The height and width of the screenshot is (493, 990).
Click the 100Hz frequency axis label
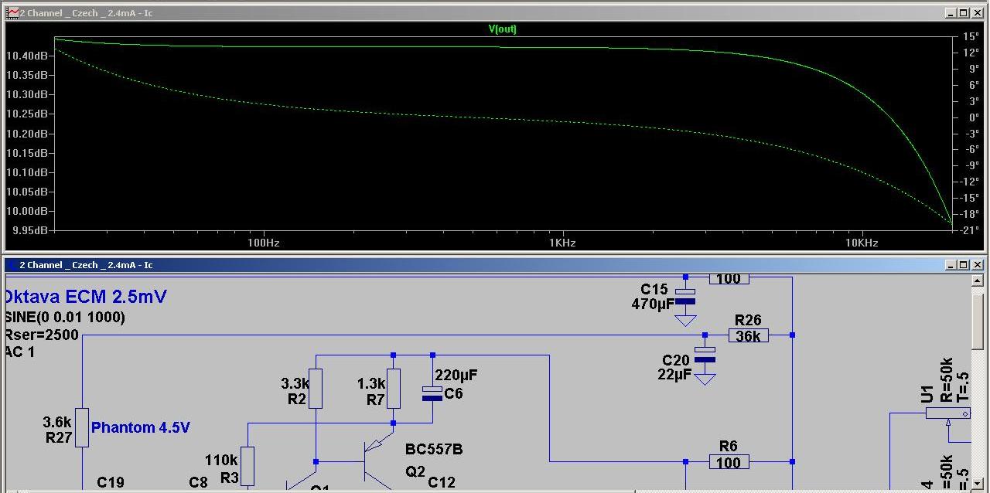tap(263, 243)
